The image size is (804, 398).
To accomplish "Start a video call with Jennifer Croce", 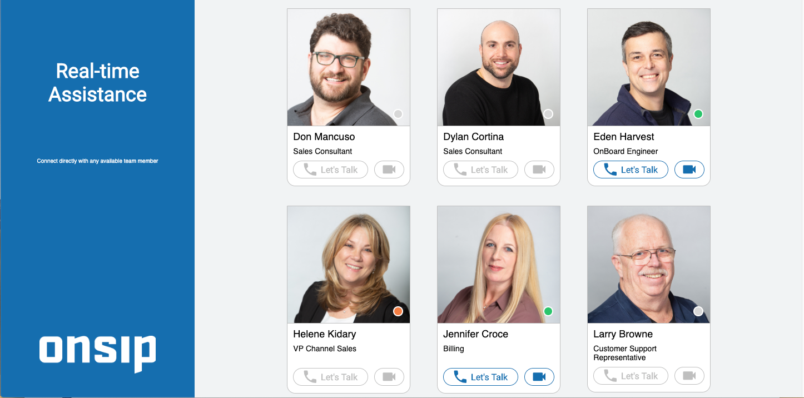I will pos(539,377).
